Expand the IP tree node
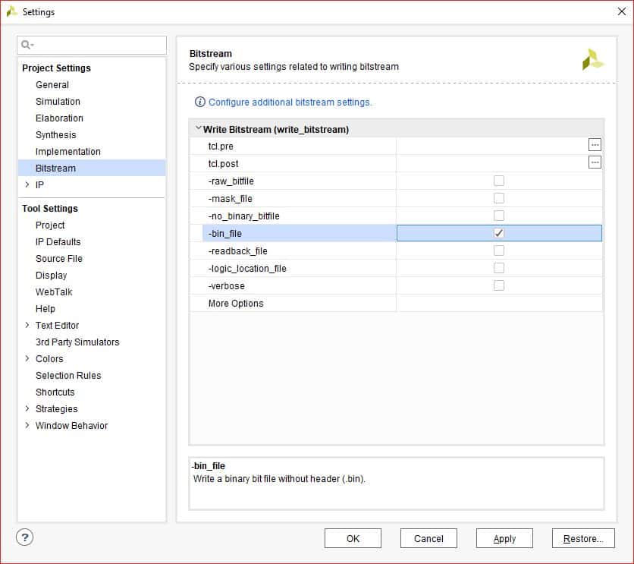Screen dimensions: 634x564 click(x=27, y=184)
